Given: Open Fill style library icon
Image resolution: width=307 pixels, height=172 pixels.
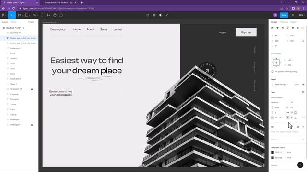Looking at the screenshot, I should pyautogui.click(x=298, y=127).
